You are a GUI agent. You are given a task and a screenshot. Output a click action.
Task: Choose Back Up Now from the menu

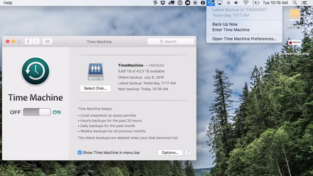(x=225, y=24)
